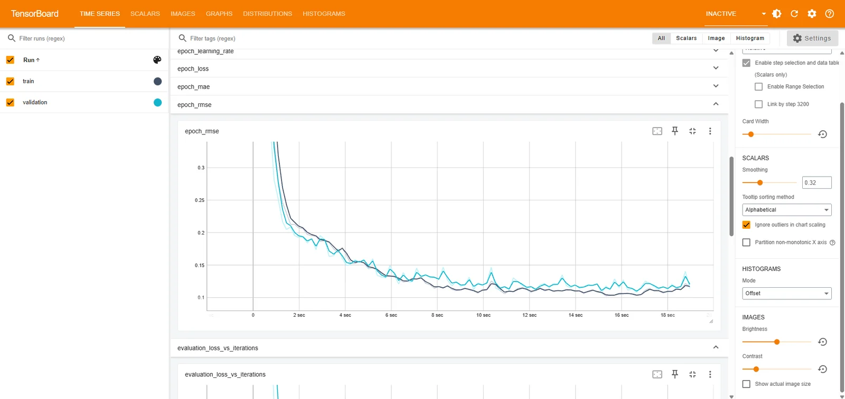
Task: Toggle Ignore outliers in chart scaling
Action: pos(746,225)
